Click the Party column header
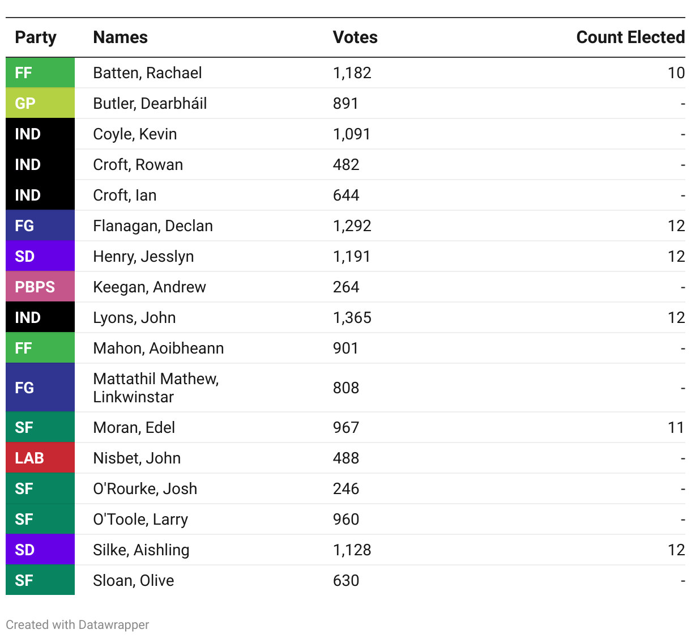 coord(36,37)
